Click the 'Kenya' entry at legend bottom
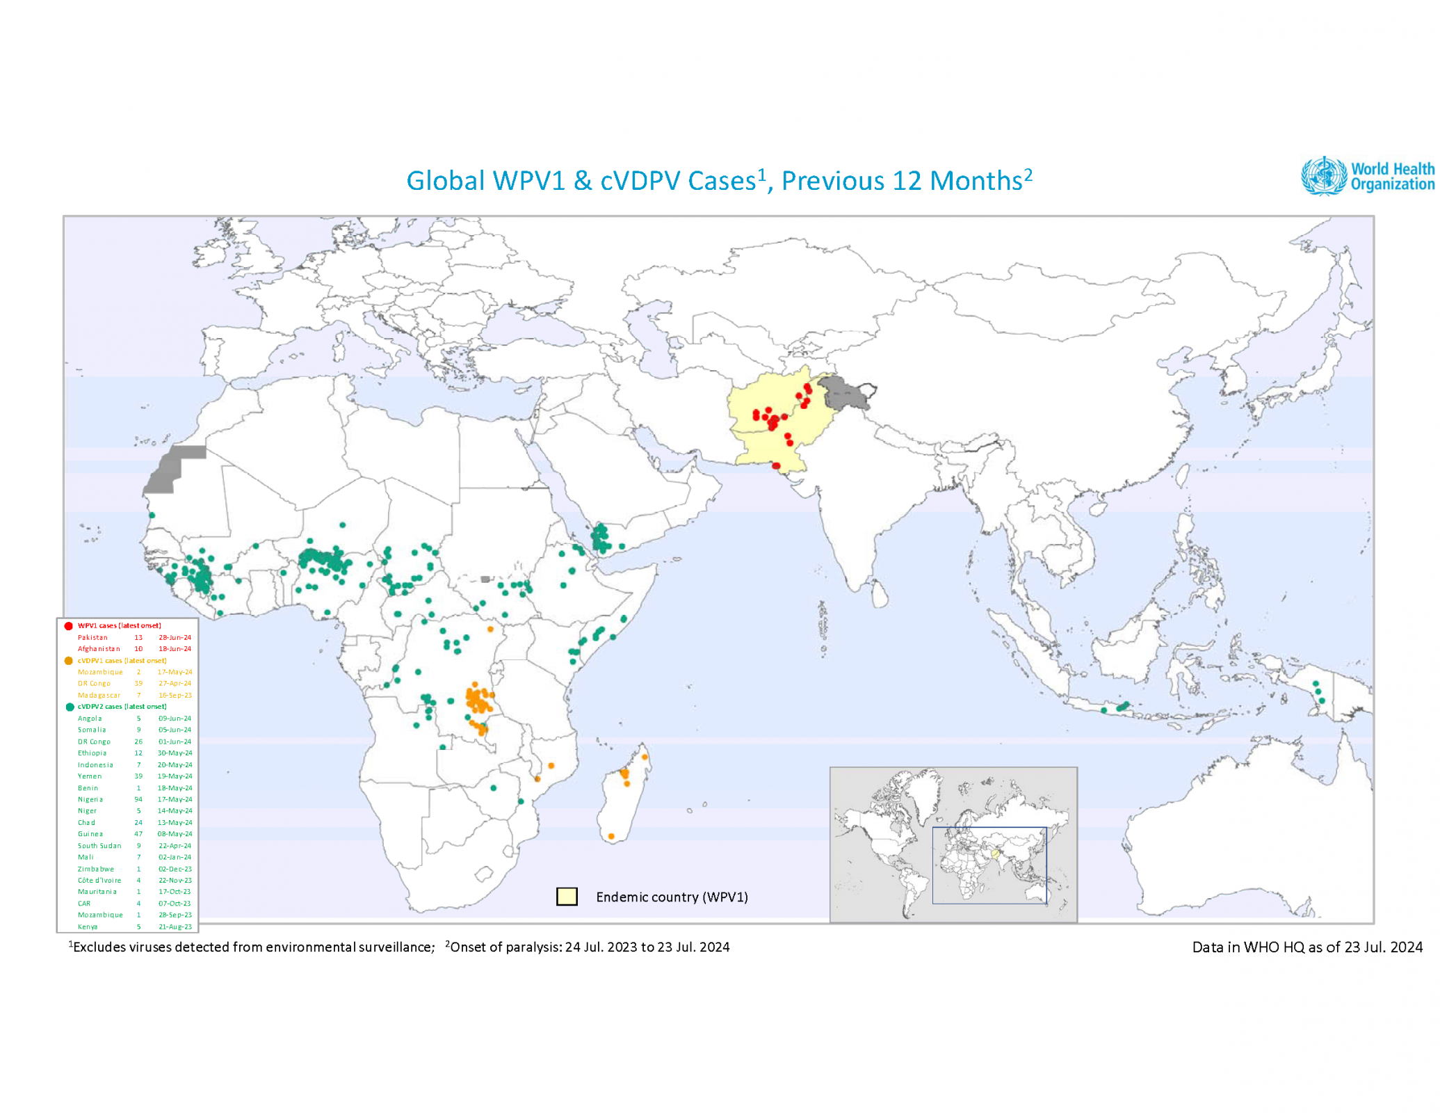Screen dimensions: 1440x1113 tap(88, 927)
